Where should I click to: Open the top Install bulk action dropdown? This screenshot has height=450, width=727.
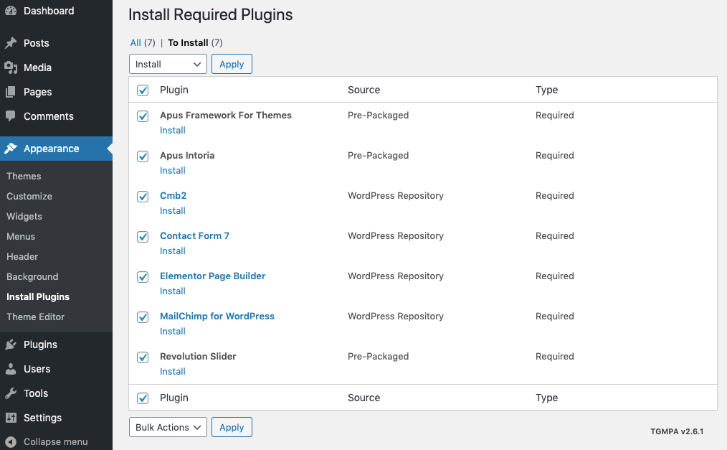tap(168, 64)
